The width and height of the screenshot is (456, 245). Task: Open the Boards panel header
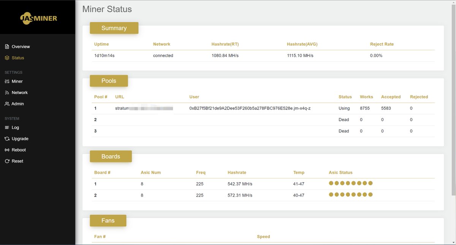111,156
